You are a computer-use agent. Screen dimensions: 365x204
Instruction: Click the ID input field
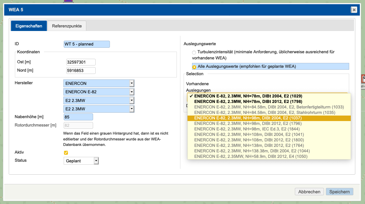[87, 44]
